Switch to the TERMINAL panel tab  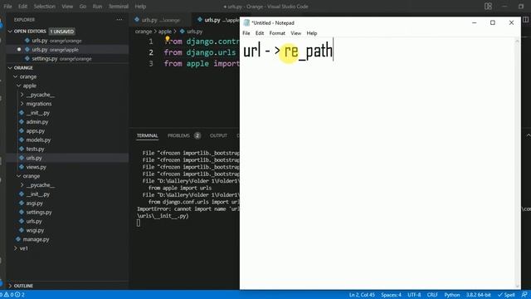click(148, 135)
